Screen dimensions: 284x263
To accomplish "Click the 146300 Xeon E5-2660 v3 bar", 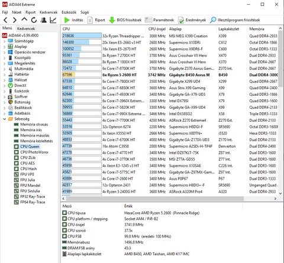I will pos(82,42).
